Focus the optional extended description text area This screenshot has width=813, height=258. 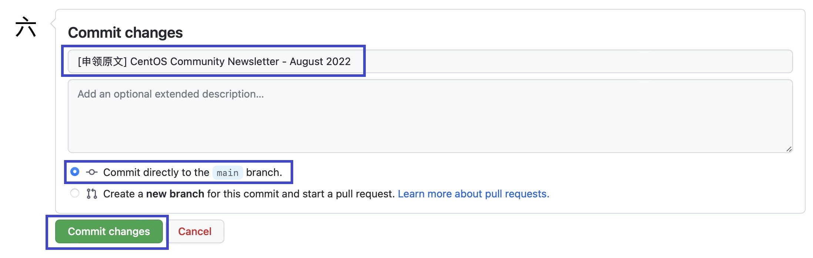click(430, 116)
